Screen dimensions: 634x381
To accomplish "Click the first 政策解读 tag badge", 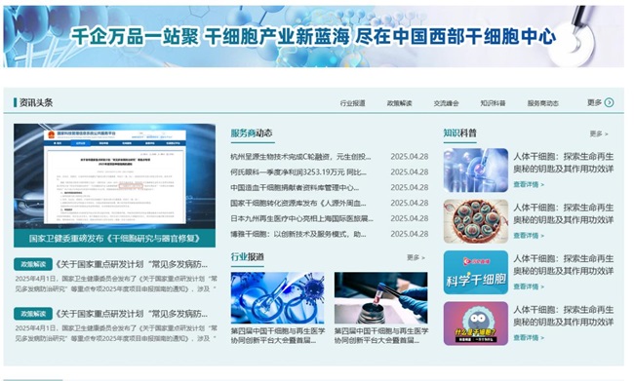I will 33,264.
